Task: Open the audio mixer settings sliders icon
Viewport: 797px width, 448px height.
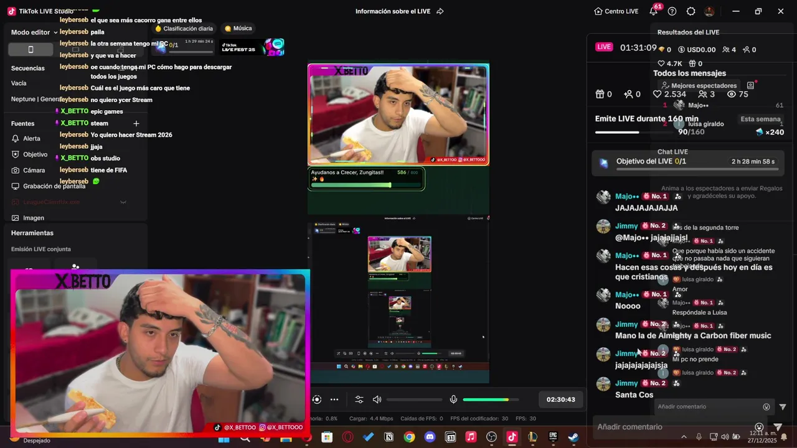Action: click(x=359, y=399)
